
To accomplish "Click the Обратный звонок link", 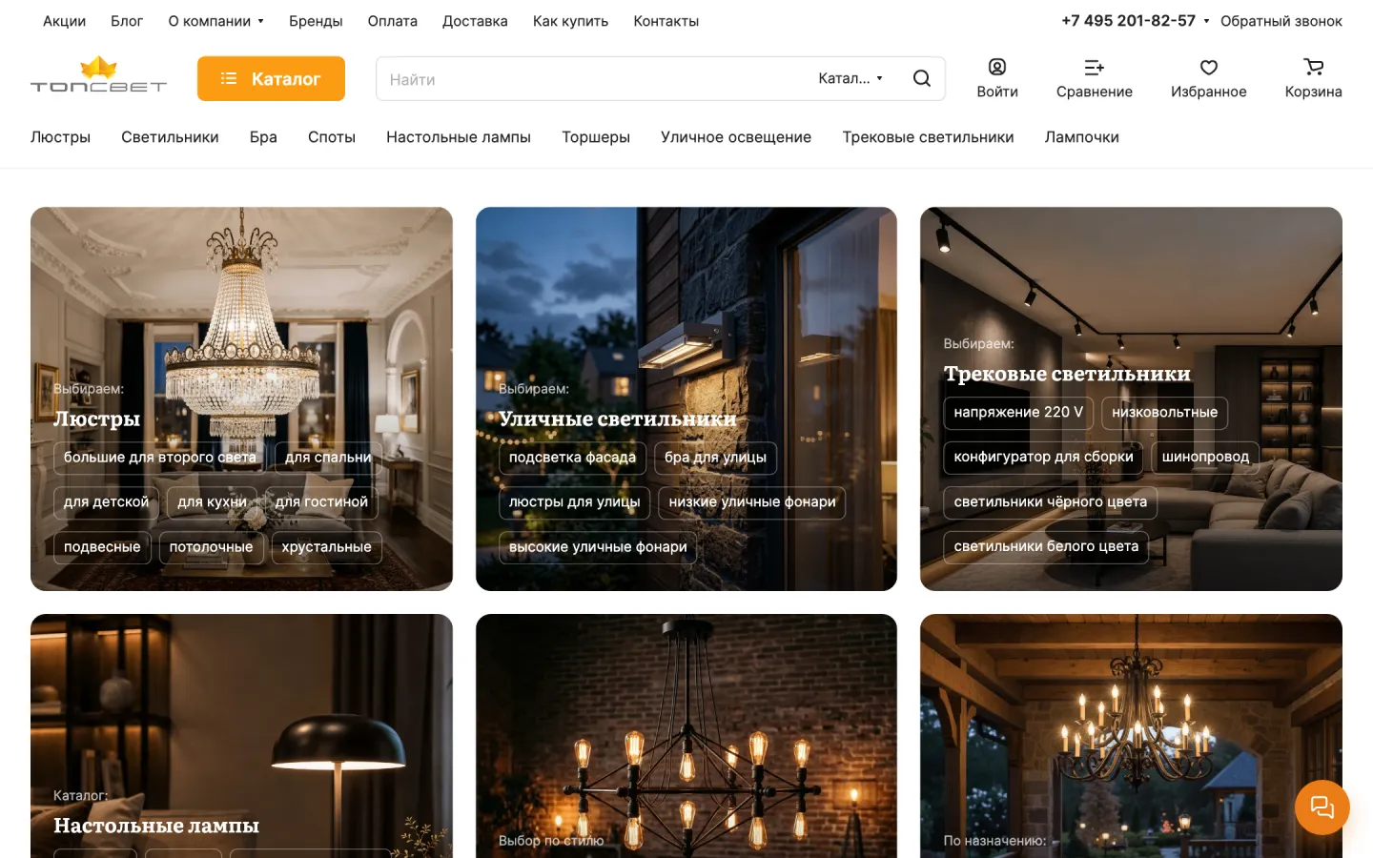I will (1281, 21).
